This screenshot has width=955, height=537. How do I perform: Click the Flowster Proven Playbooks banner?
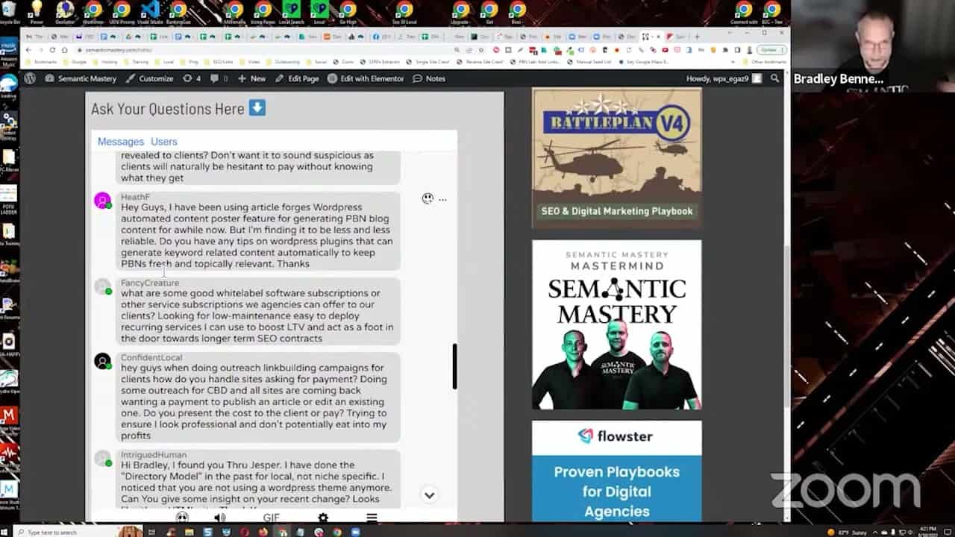(616, 471)
